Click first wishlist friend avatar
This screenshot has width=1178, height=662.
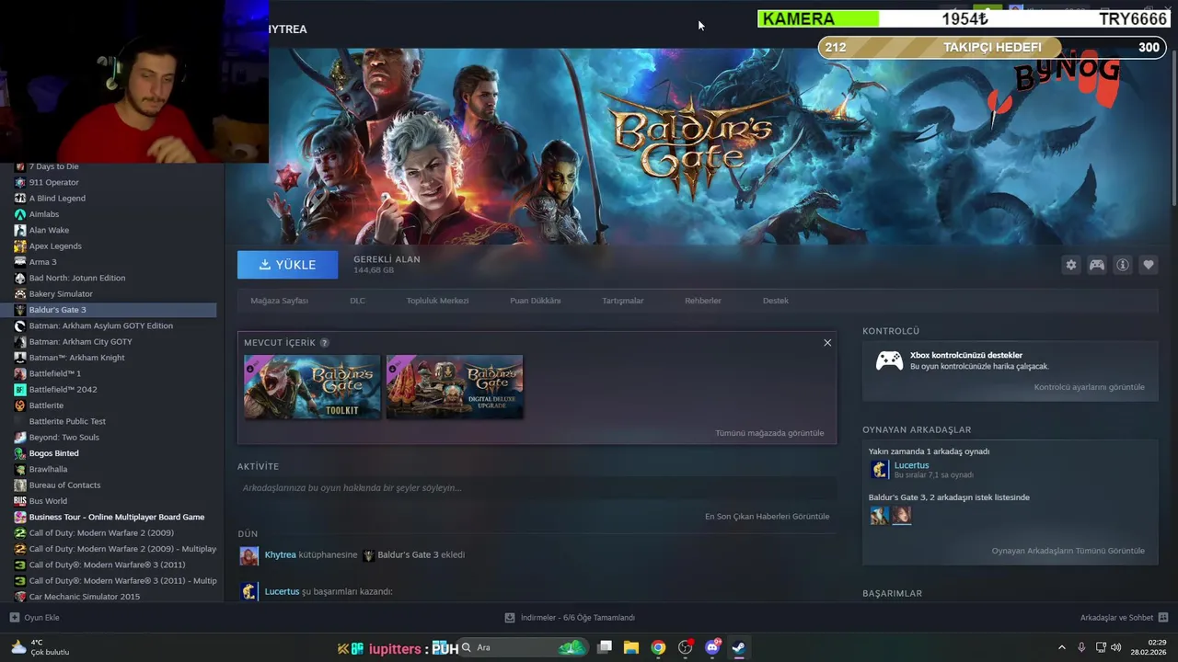[879, 515]
